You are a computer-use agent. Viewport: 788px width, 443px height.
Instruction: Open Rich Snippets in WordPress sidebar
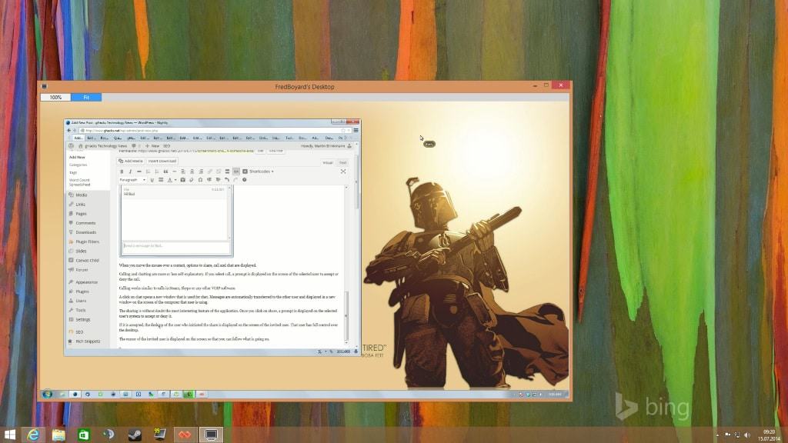click(x=88, y=341)
